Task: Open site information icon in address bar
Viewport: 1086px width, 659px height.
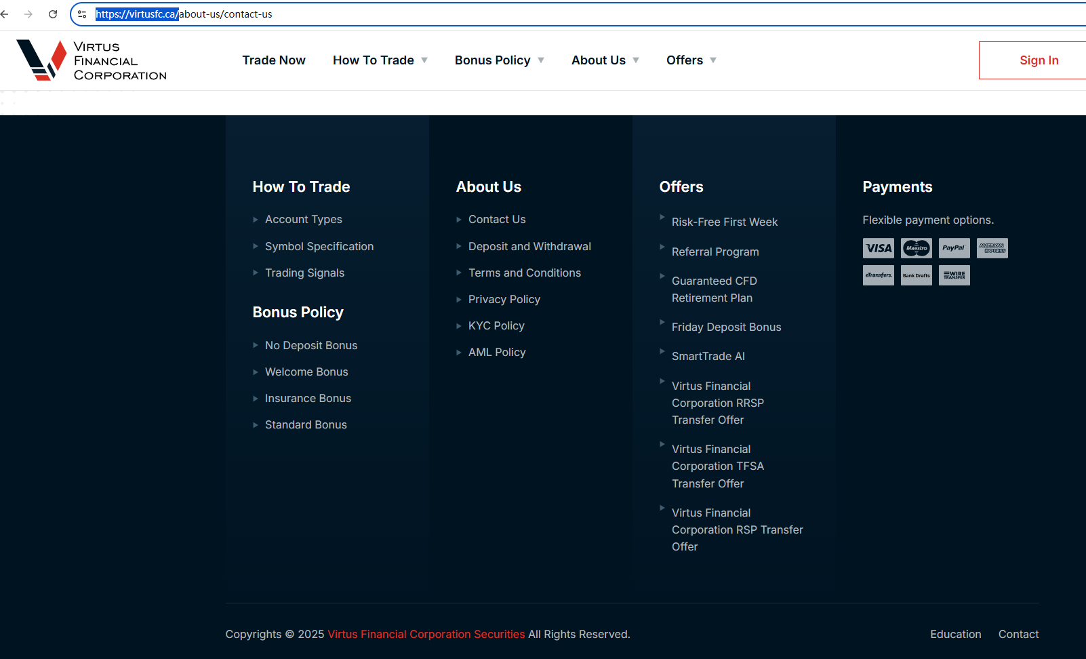Action: click(x=82, y=14)
